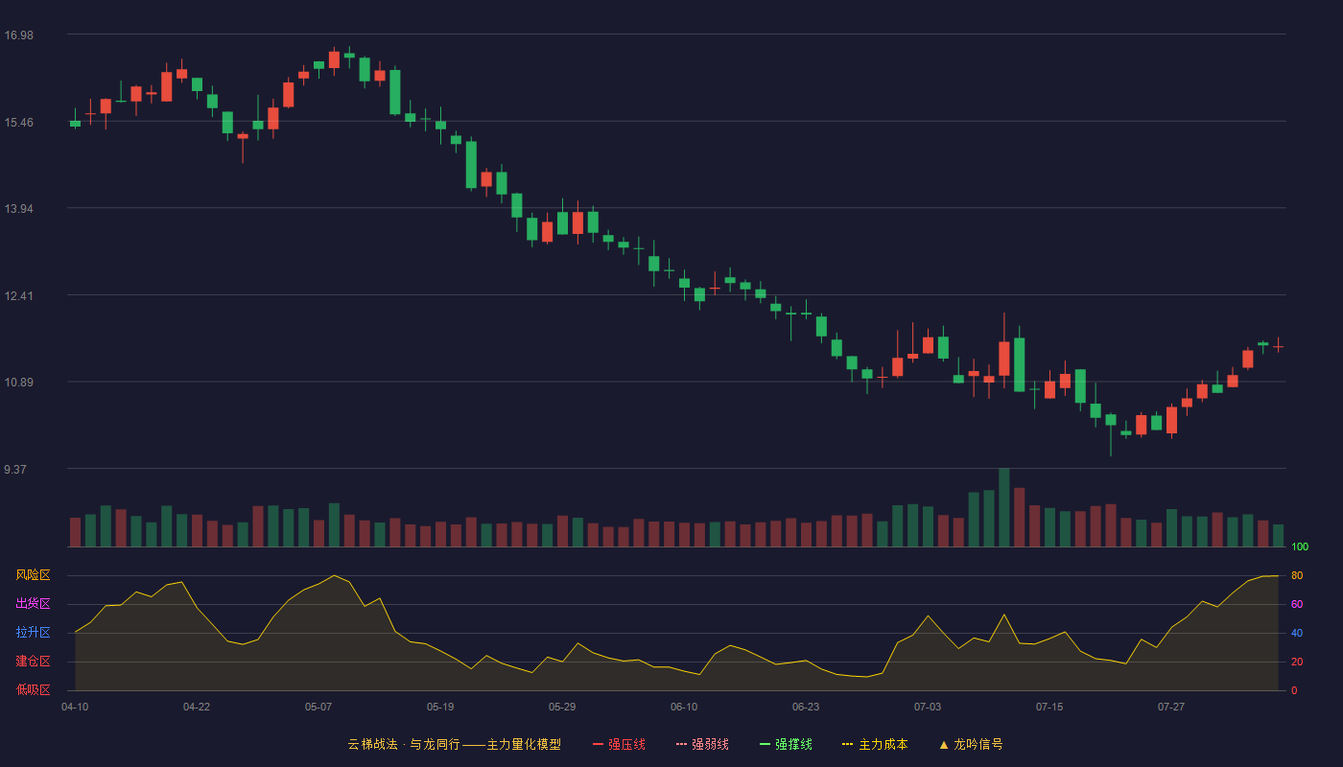Click the 100 value on the indicator axis
This screenshot has height=767, width=1343.
click(x=1300, y=546)
